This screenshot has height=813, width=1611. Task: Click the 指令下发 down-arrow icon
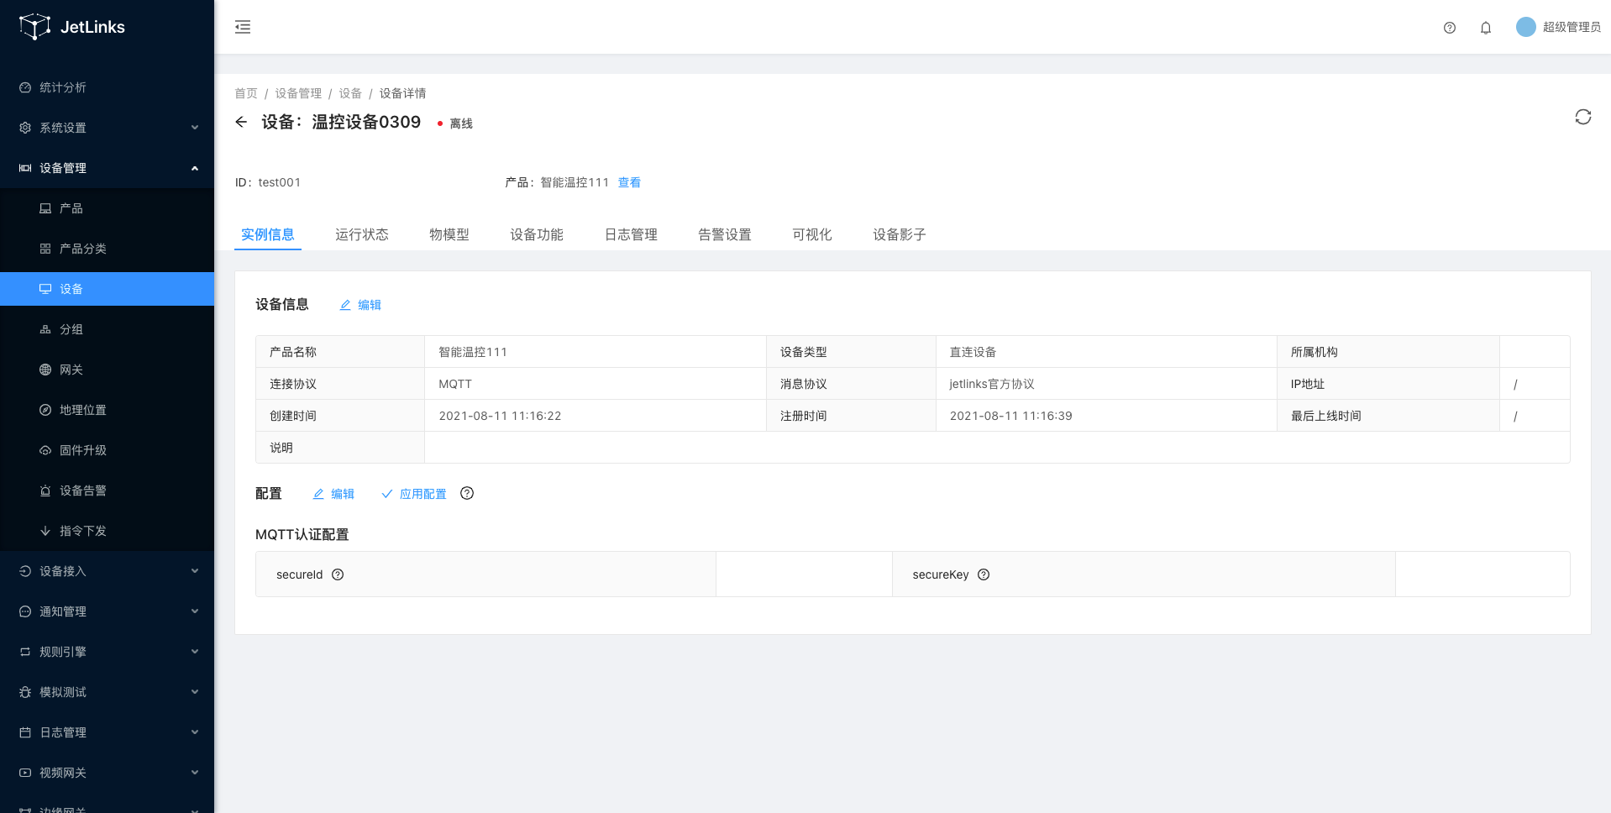[x=45, y=531]
